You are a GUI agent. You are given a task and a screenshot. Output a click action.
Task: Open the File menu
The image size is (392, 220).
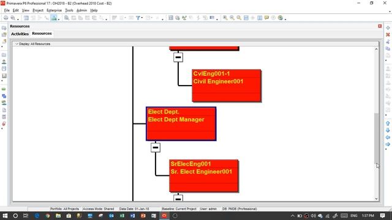pos(7,10)
